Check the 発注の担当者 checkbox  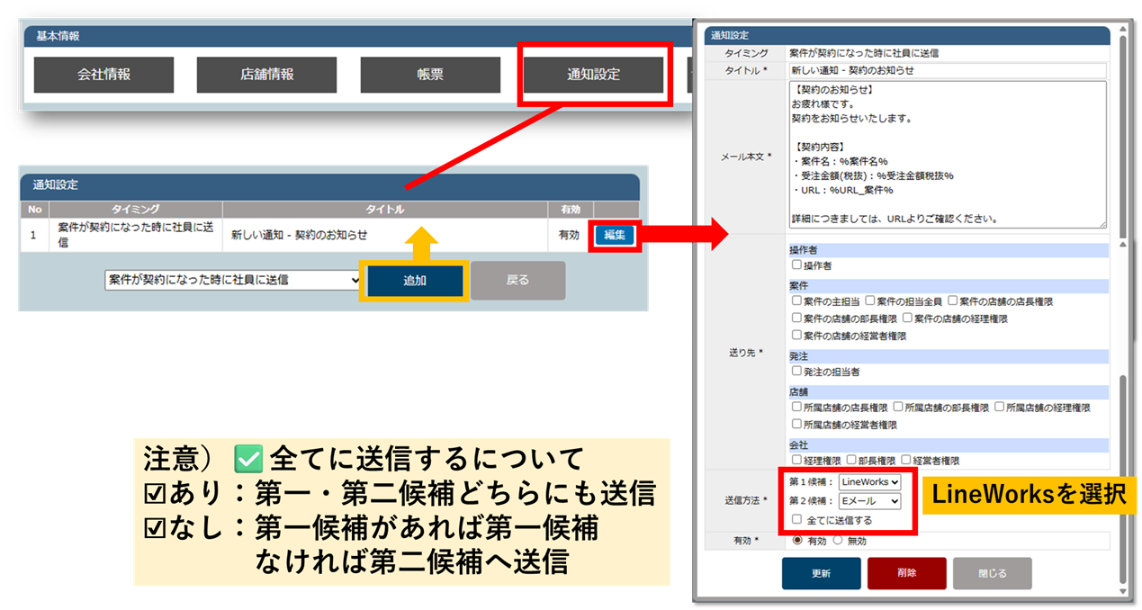pos(796,371)
